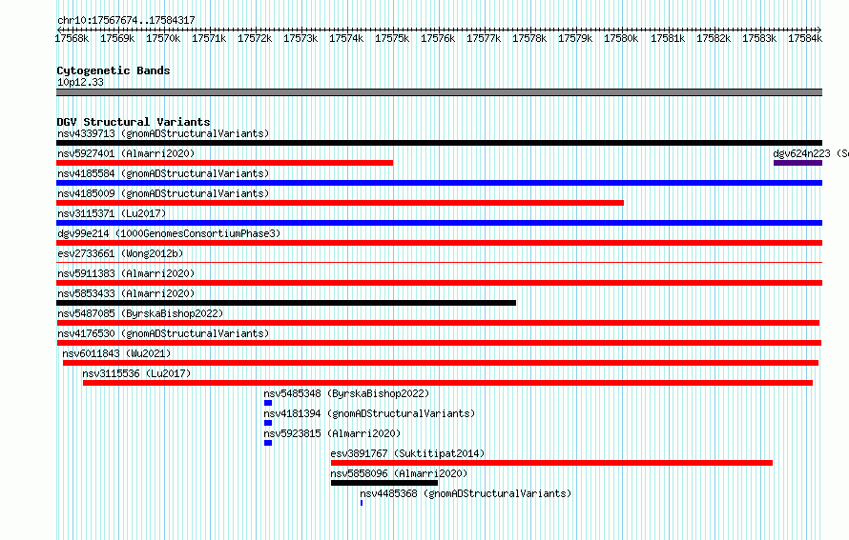Click the 17576k ruler tick label
The image size is (849, 540).
coord(438,38)
